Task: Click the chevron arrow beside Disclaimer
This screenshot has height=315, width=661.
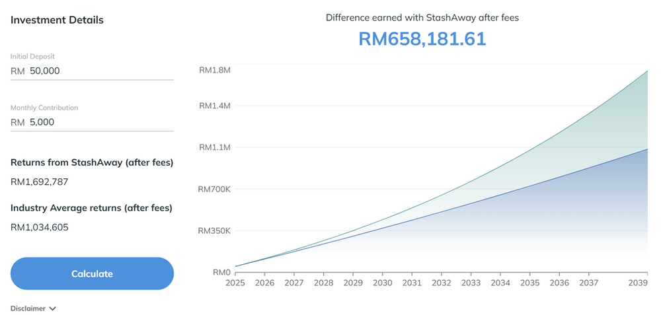Action: click(x=52, y=308)
